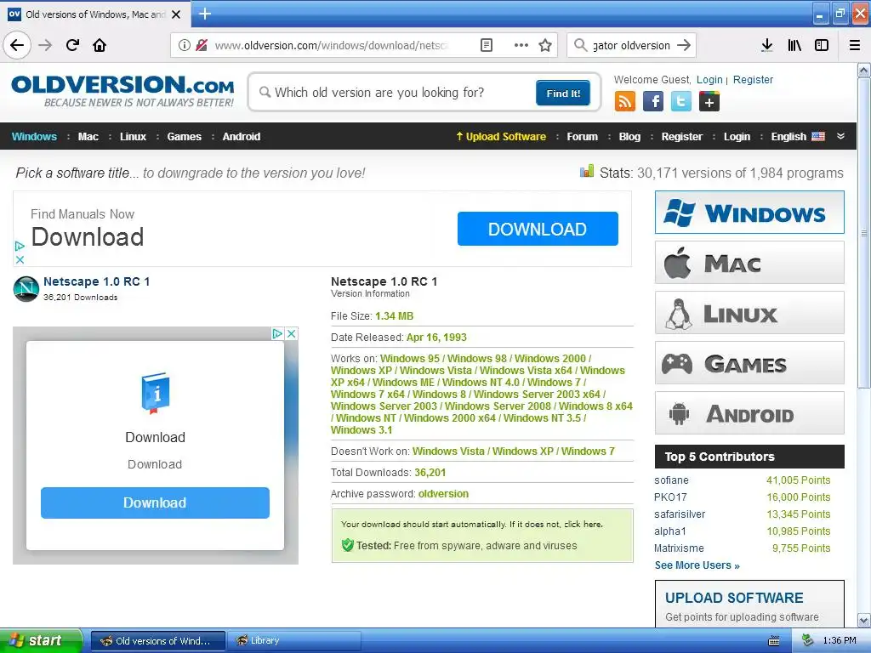Visit the OldVersion Facebook page icon

[653, 102]
